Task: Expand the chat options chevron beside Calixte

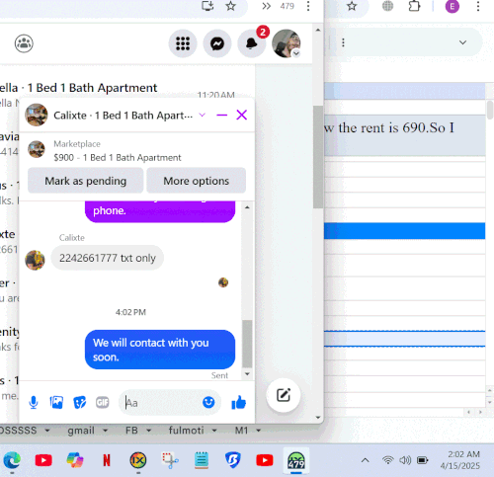Action: coord(203,115)
